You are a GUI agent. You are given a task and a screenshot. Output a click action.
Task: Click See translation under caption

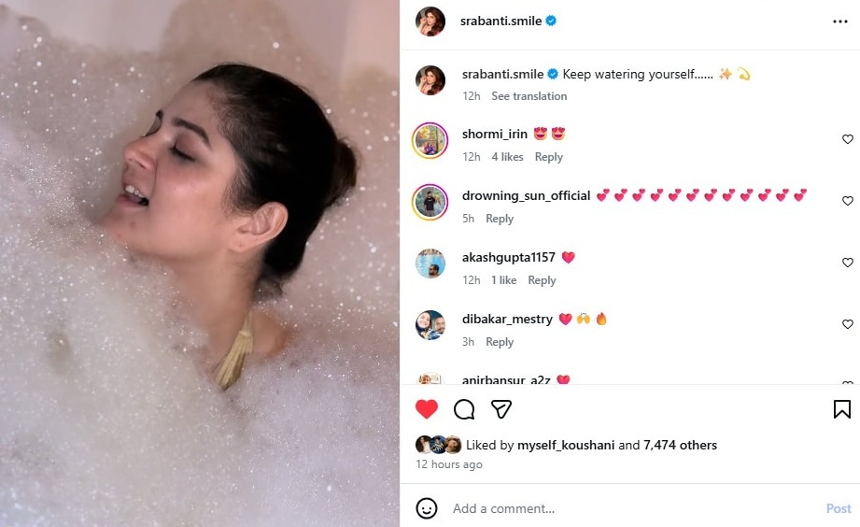click(529, 96)
